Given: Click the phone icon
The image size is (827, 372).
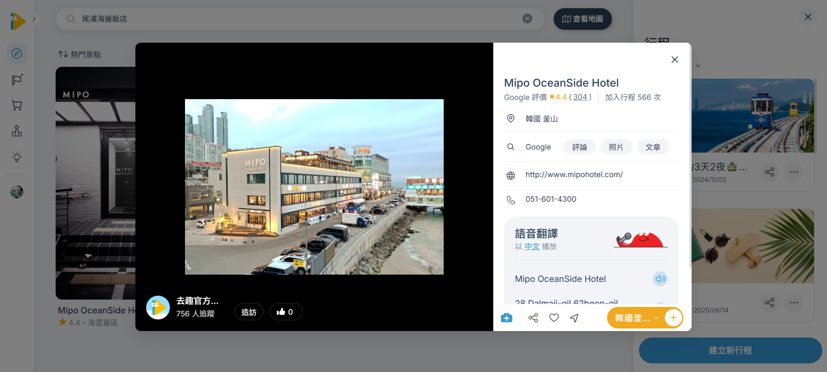Looking at the screenshot, I should tap(511, 200).
